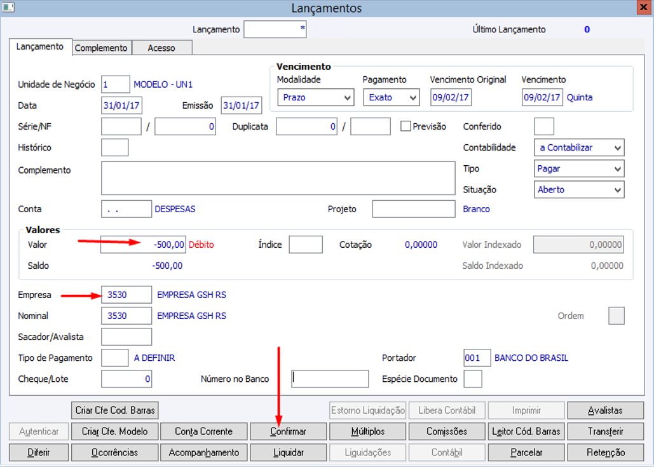This screenshot has height=467, width=654.
Task: Focus the Valor input field
Action: click(x=143, y=245)
